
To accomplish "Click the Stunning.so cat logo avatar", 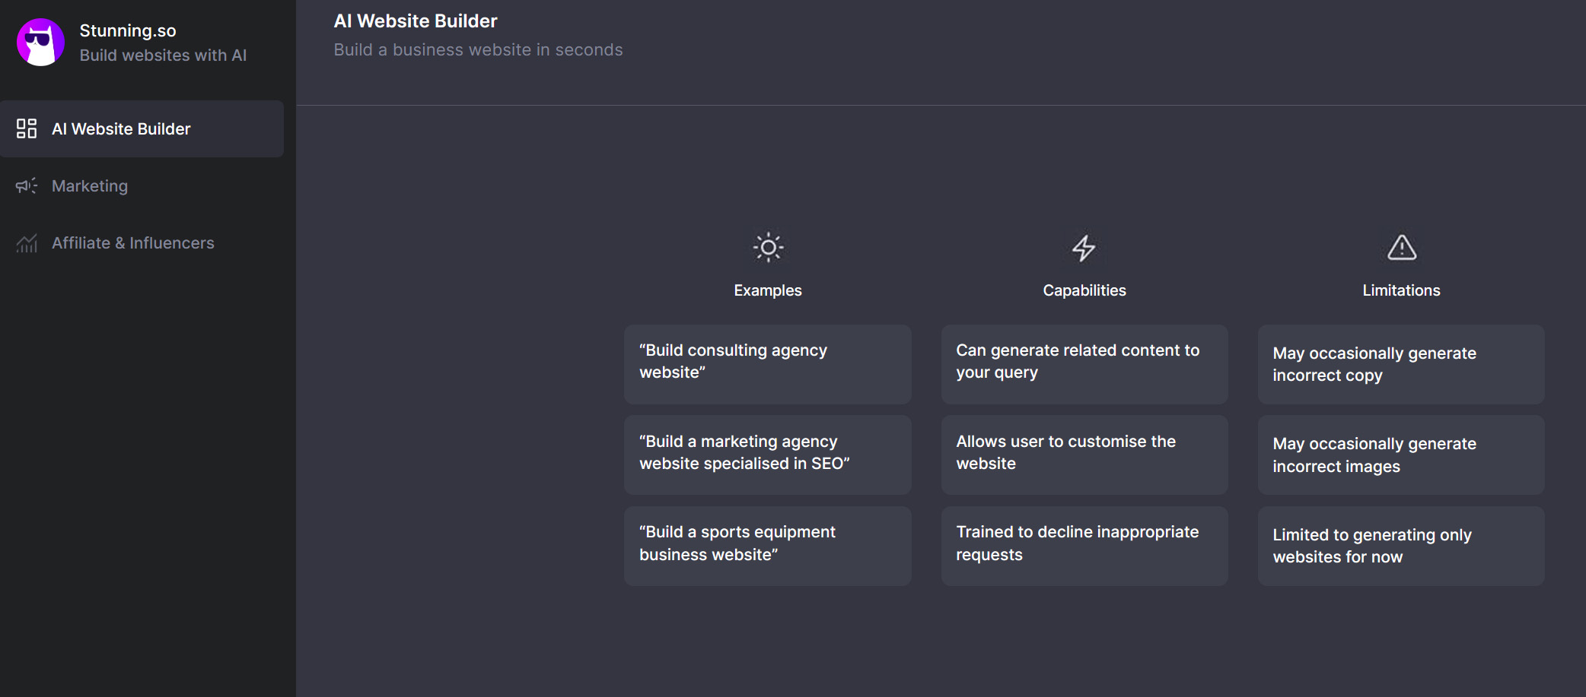I will 40,43.
